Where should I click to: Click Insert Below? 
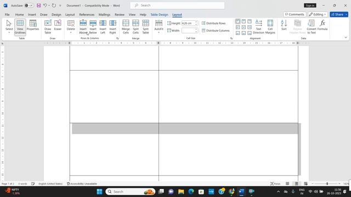pos(93,27)
